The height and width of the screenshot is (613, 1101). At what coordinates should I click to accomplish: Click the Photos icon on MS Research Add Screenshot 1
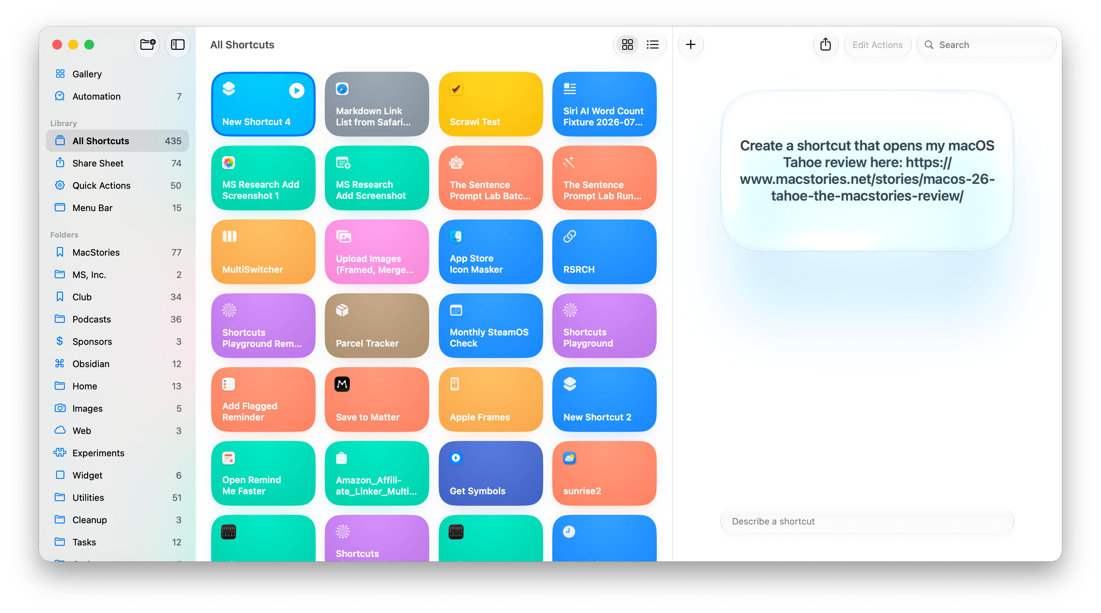point(229,163)
